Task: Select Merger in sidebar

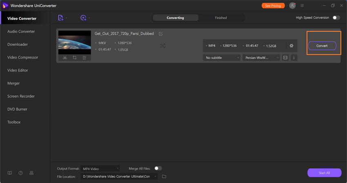Action: tap(13, 83)
